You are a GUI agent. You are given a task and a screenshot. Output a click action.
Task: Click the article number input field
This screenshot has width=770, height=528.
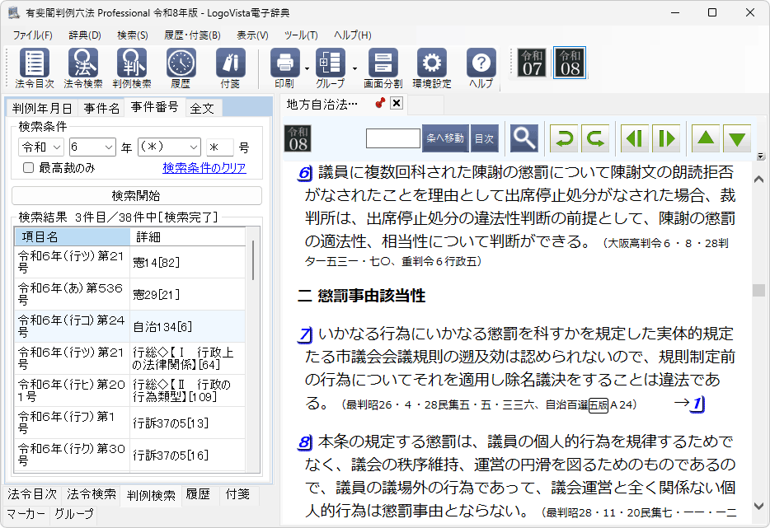point(393,138)
